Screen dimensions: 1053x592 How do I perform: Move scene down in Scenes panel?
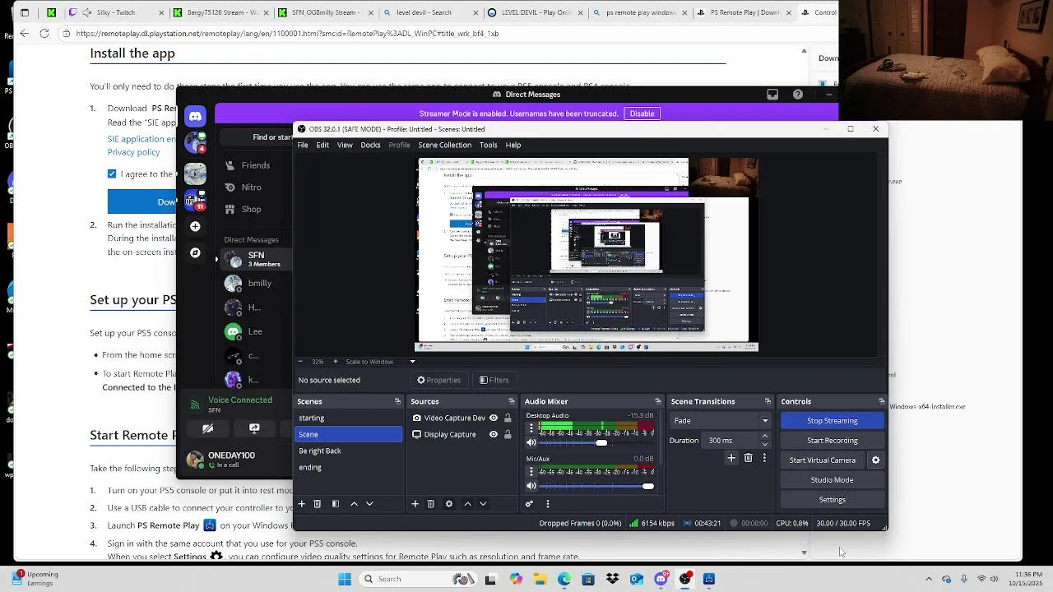point(369,504)
